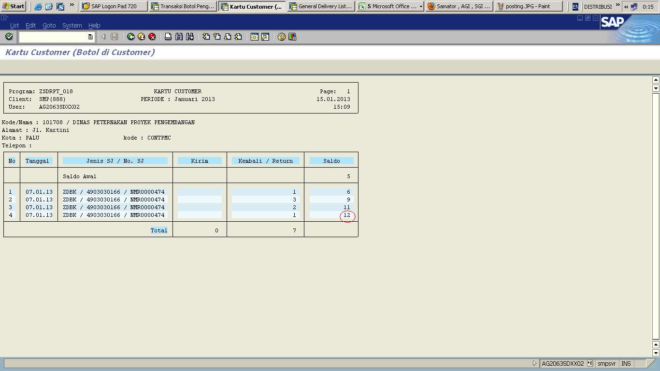Click the SAP window system menu icon

tap(4, 18)
